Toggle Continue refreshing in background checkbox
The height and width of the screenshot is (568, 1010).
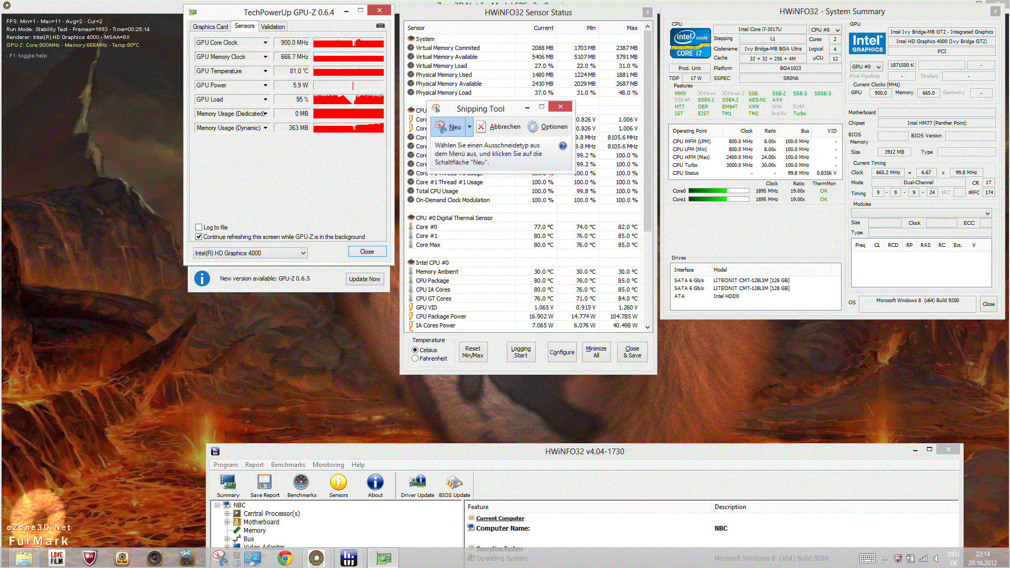[x=199, y=237]
